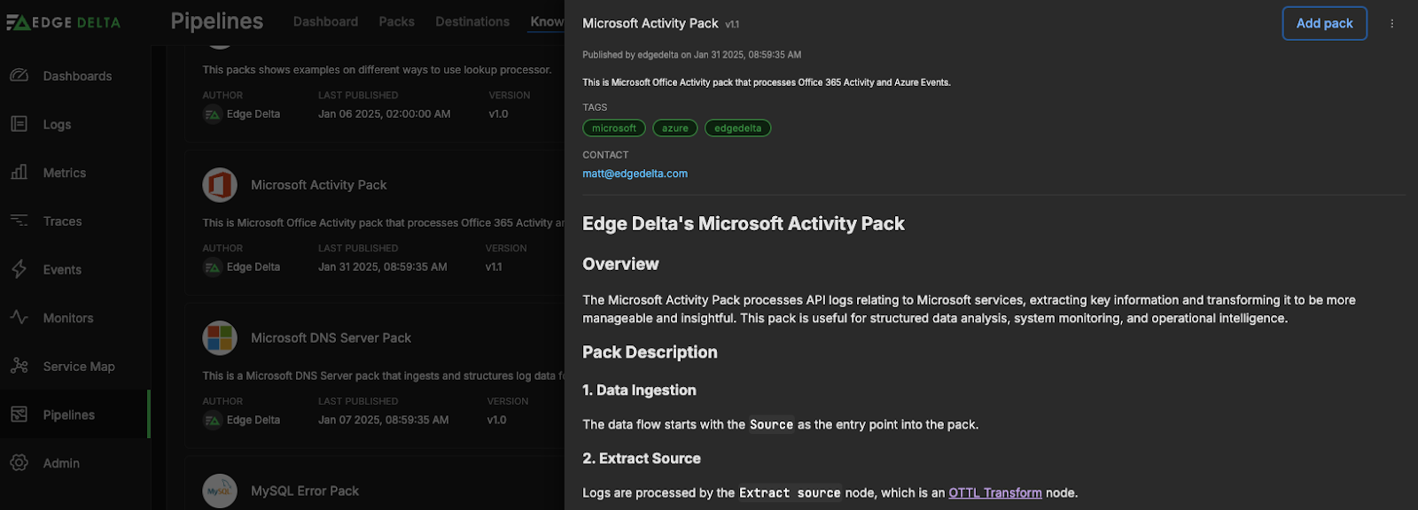Click the Logs sidebar icon
Screen dimensions: 1418x510
tap(19, 124)
